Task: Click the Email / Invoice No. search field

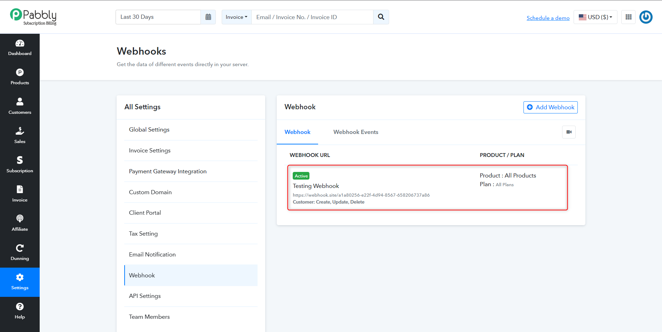Action: [312, 17]
